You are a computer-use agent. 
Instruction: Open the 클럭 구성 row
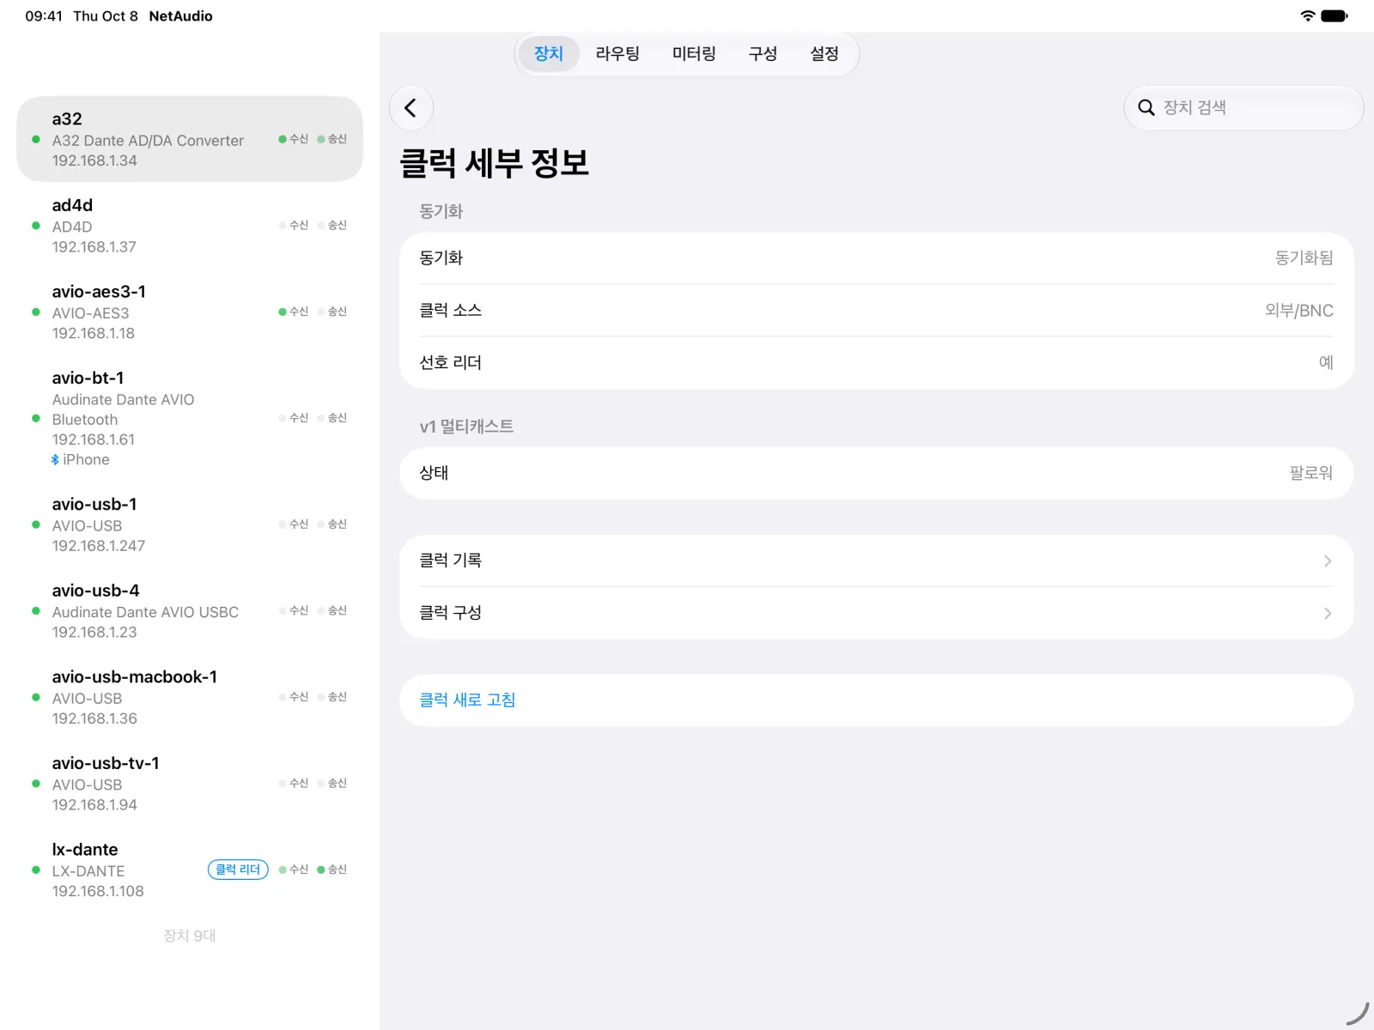click(x=877, y=613)
